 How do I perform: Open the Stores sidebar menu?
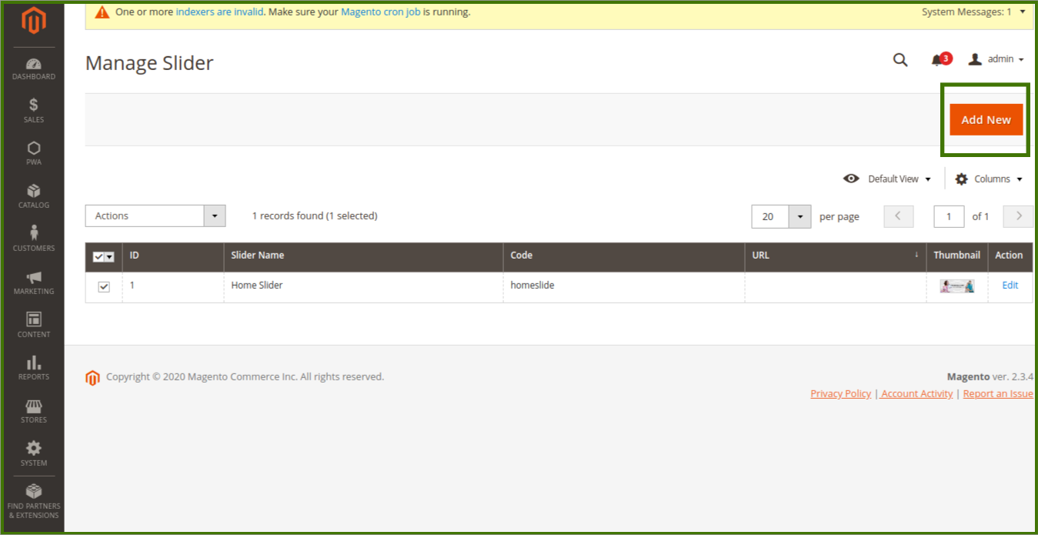(x=33, y=411)
